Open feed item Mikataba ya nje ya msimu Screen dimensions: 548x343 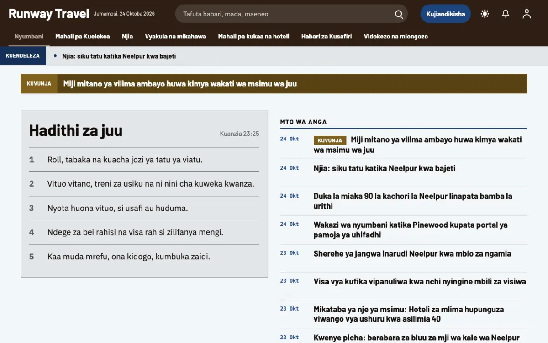409,314
